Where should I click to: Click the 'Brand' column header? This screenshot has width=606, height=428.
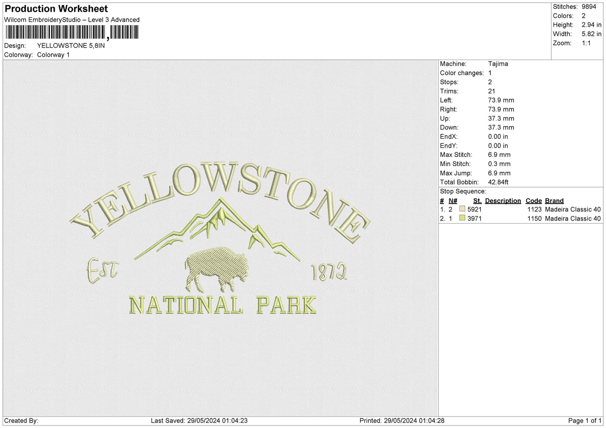tap(554, 201)
